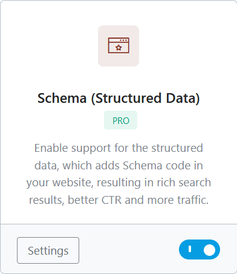
Task: Click the window title bar in the Schema icon
Action: 118,40
